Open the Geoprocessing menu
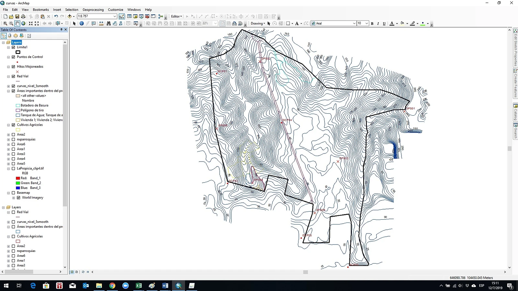 [93, 10]
